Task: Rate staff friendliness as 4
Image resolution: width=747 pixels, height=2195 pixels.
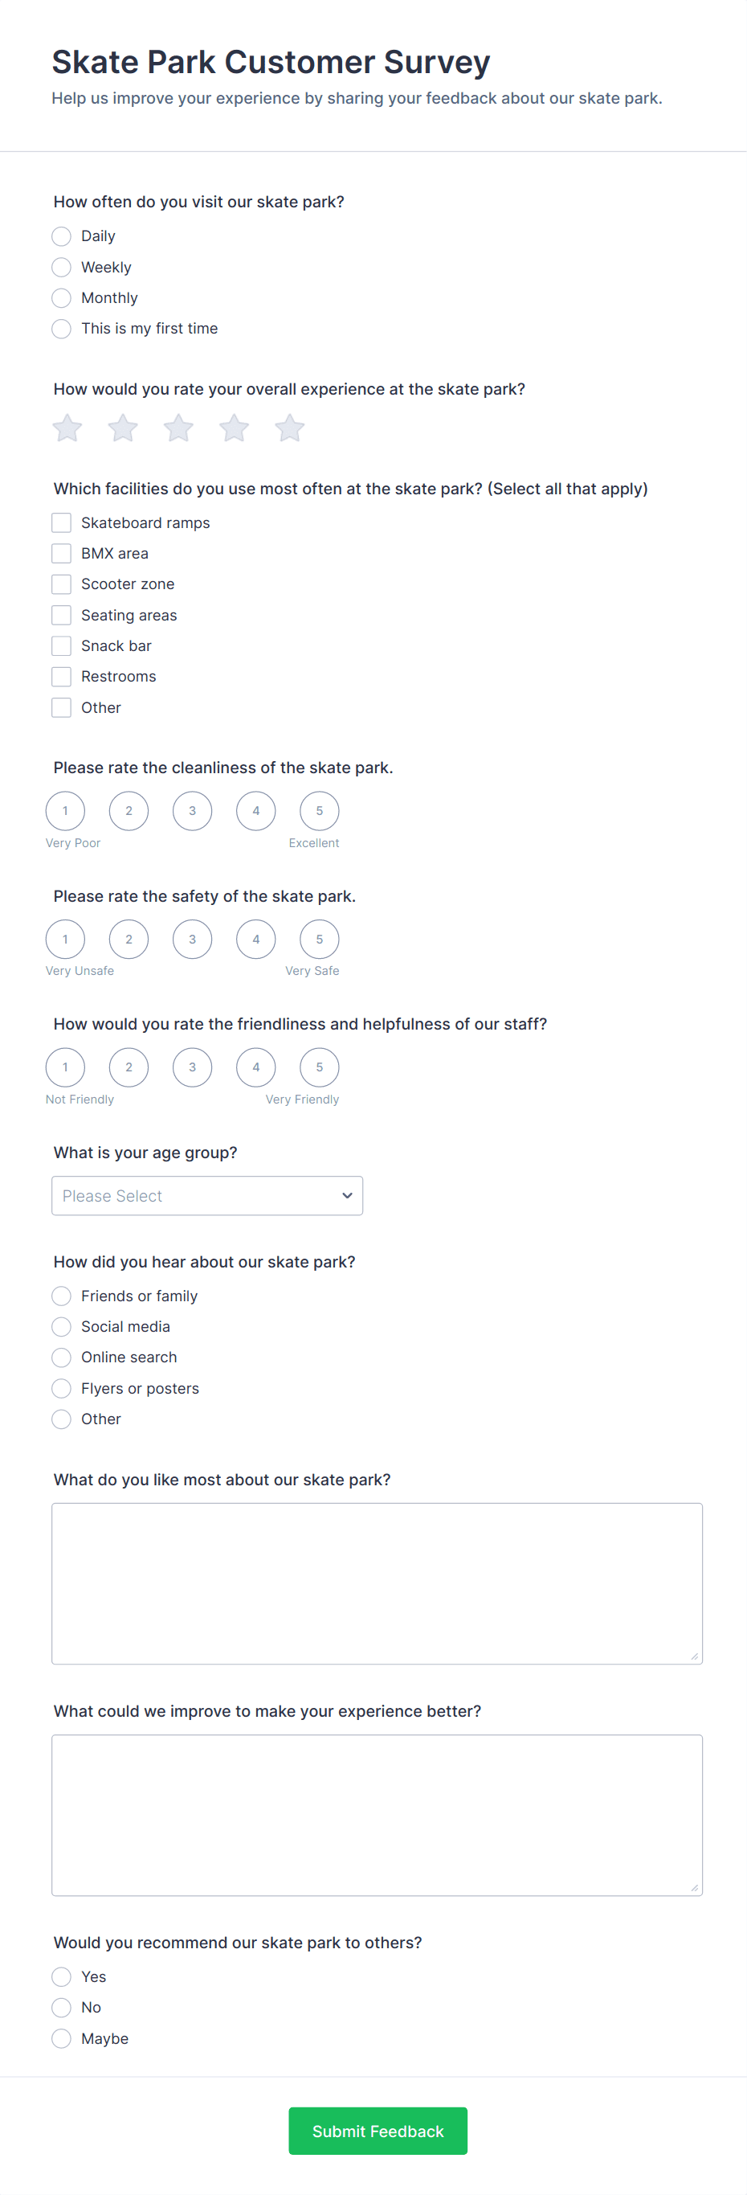Action: [255, 1067]
